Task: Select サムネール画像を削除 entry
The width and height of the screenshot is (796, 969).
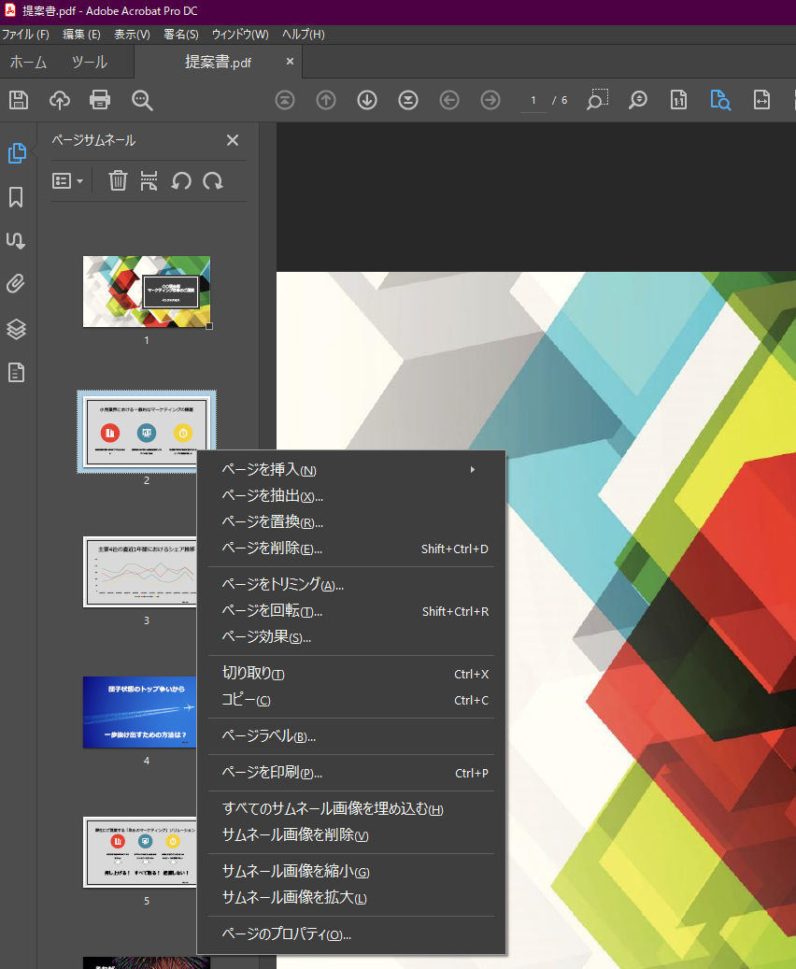Action: pos(351,835)
